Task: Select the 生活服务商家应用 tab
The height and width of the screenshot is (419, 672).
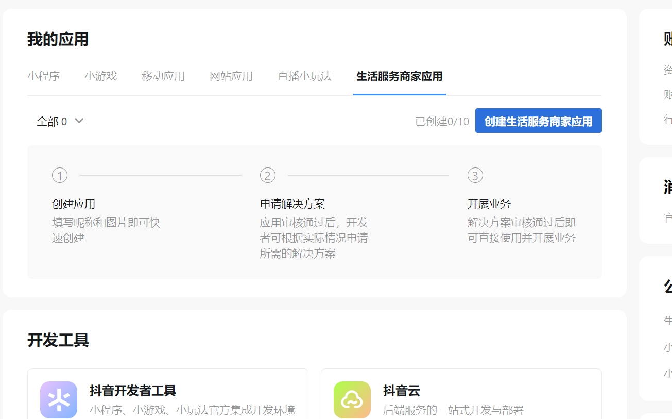Action: [399, 76]
